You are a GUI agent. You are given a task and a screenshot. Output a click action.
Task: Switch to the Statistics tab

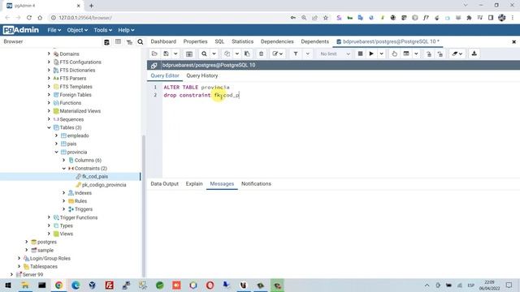pyautogui.click(x=242, y=41)
